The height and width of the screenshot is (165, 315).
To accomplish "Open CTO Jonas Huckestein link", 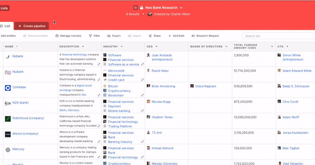I will click(295, 133).
